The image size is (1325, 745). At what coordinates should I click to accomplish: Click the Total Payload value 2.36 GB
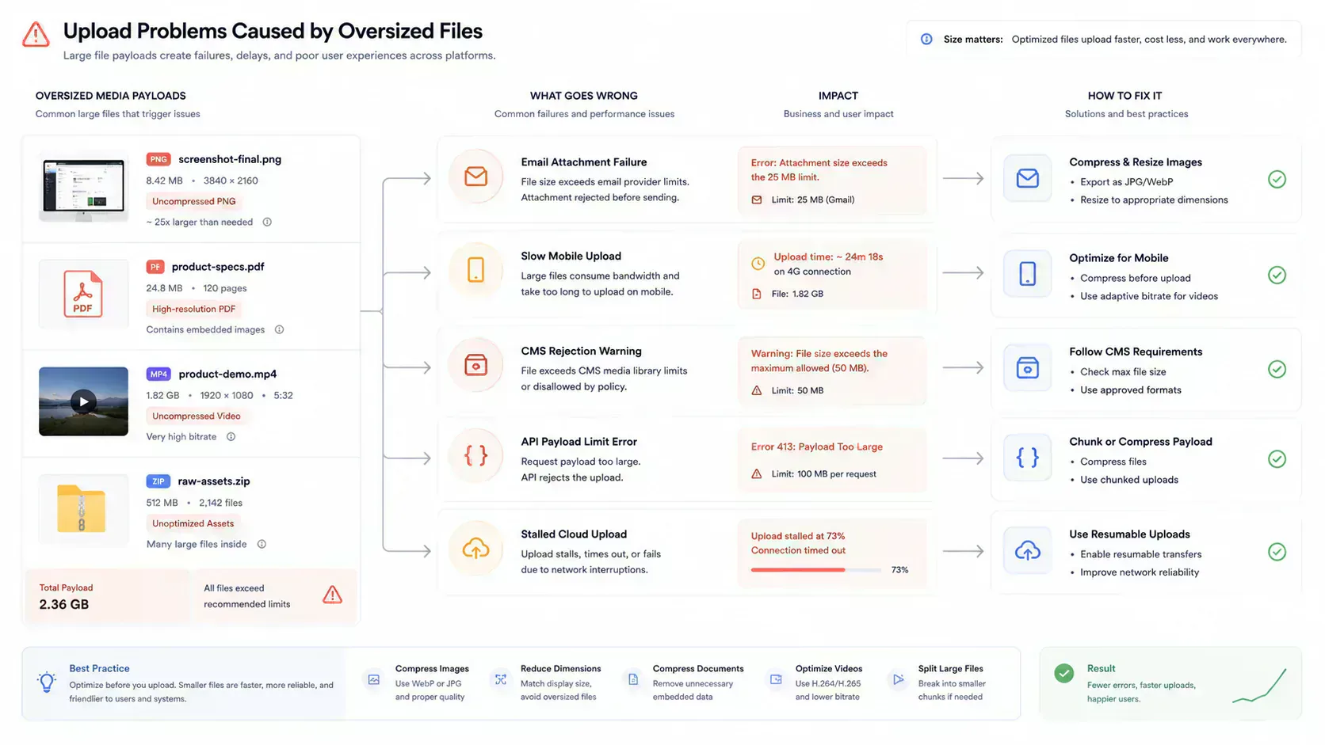(64, 605)
